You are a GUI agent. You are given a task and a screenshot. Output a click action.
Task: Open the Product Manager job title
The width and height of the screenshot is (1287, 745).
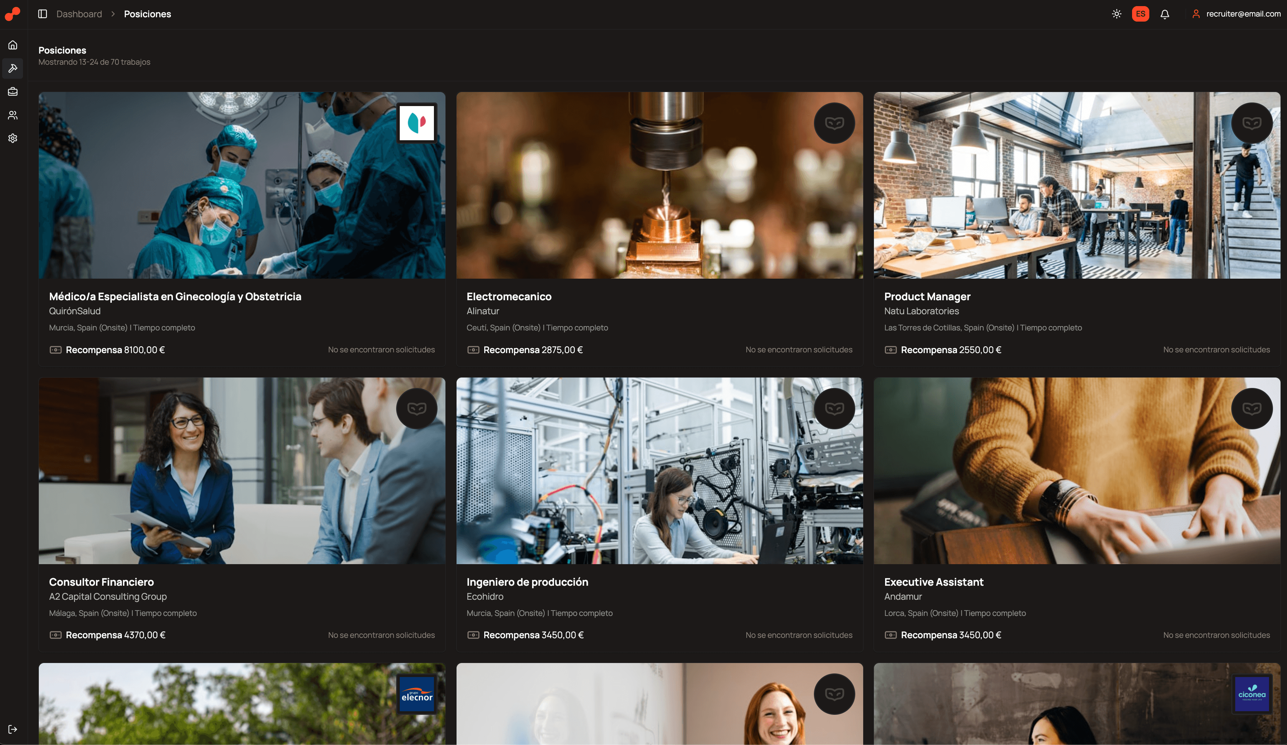coord(927,297)
